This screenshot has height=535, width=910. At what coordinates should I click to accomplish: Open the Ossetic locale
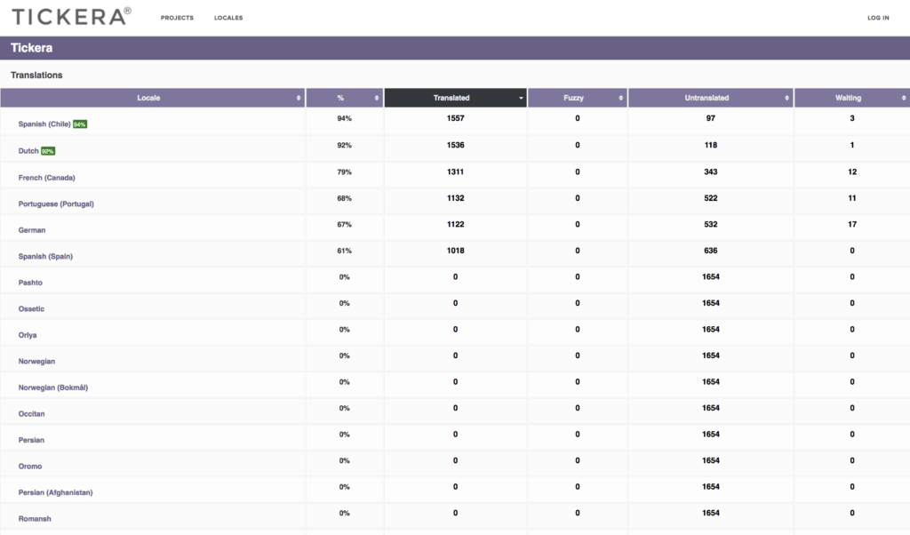31,308
